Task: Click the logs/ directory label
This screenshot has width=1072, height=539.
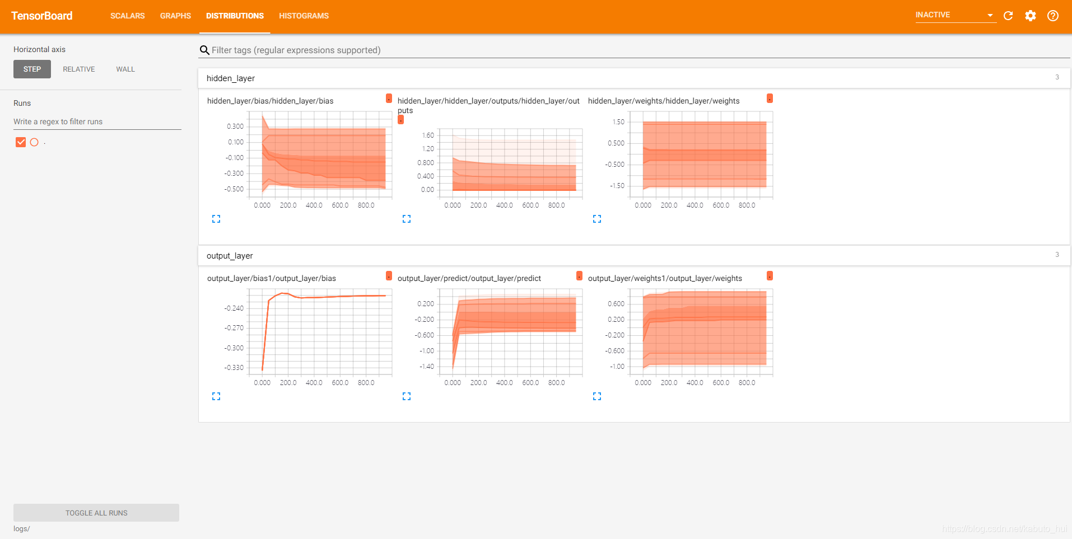Action: (x=21, y=529)
